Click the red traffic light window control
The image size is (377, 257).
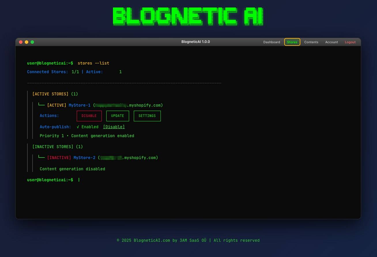tap(21, 42)
